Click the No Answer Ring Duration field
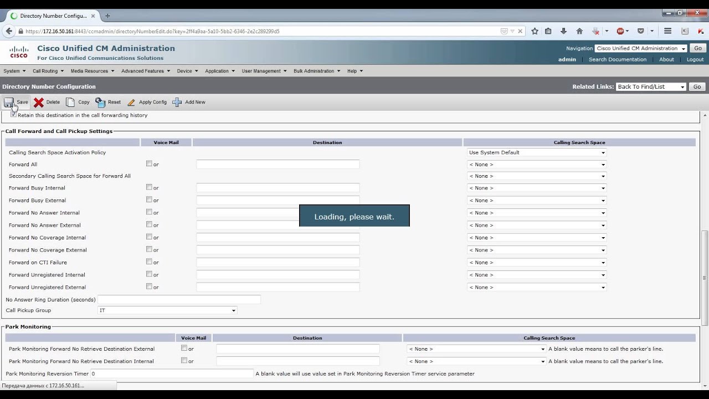Viewport: 709px width, 399px height. pos(179,300)
